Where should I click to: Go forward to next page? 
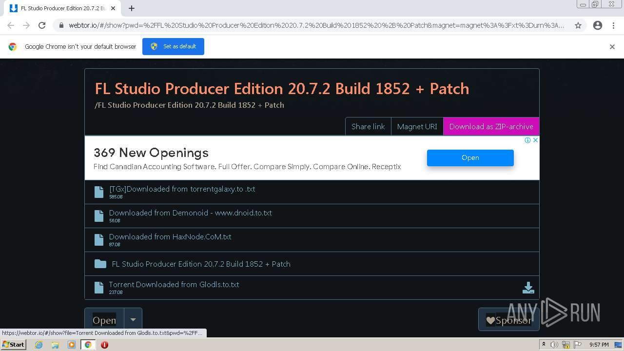[x=26, y=25]
